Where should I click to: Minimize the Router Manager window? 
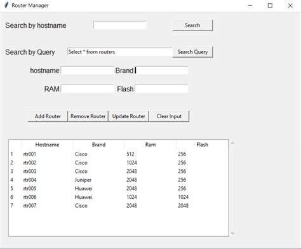point(250,5)
